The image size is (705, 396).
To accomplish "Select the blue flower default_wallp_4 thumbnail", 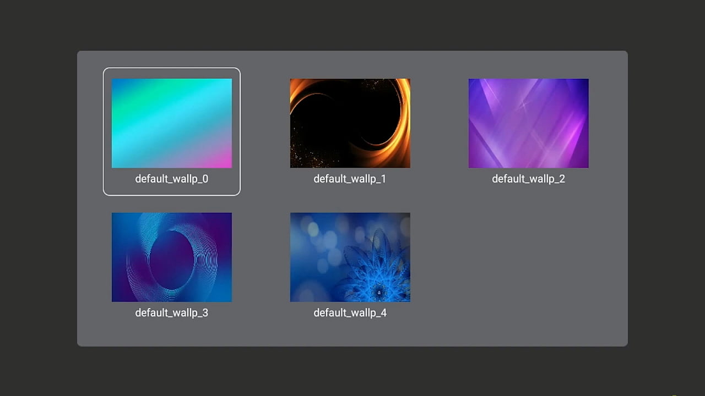I will tap(350, 257).
